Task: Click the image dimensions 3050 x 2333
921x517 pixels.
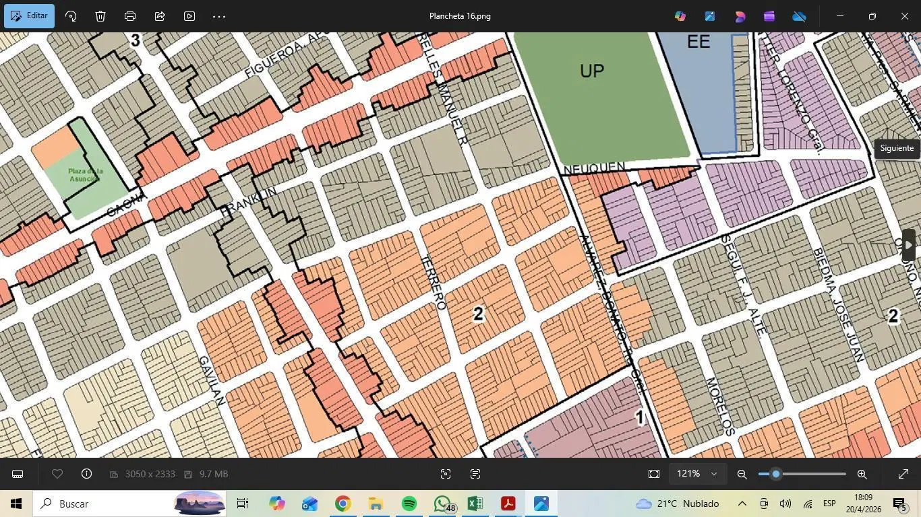Action: 150,474
